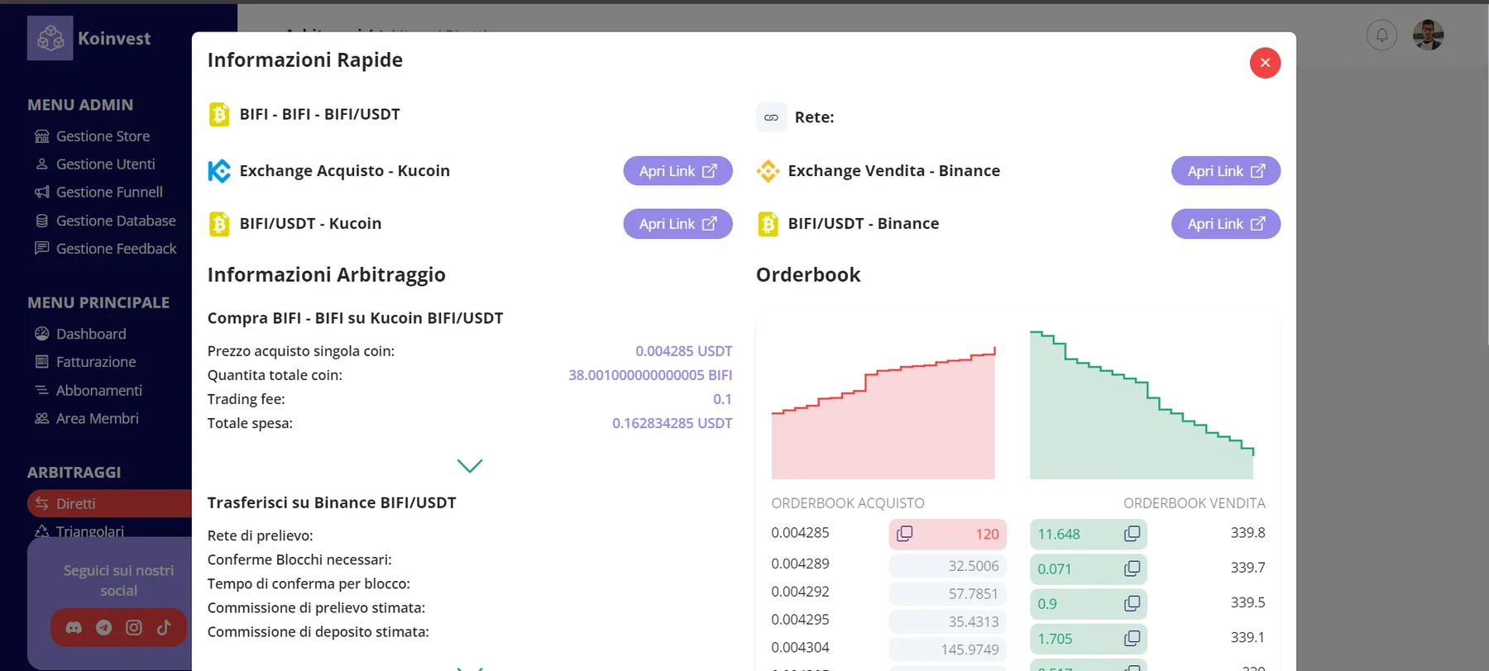Copy the 120 quantity in buy orderbook

pos(905,534)
